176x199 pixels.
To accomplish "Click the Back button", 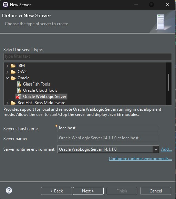I will click(x=56, y=191).
